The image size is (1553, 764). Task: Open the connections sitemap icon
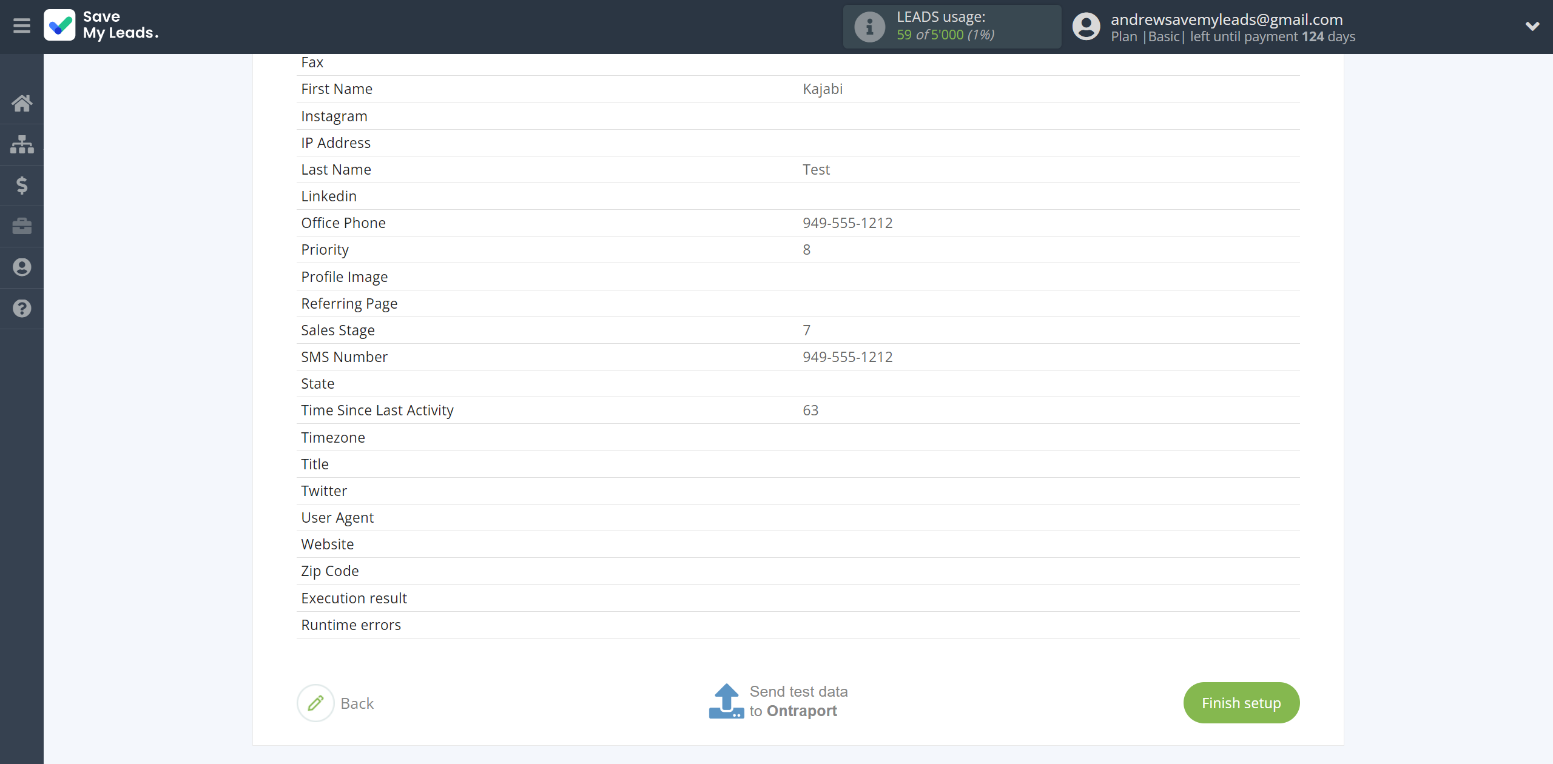tap(22, 144)
